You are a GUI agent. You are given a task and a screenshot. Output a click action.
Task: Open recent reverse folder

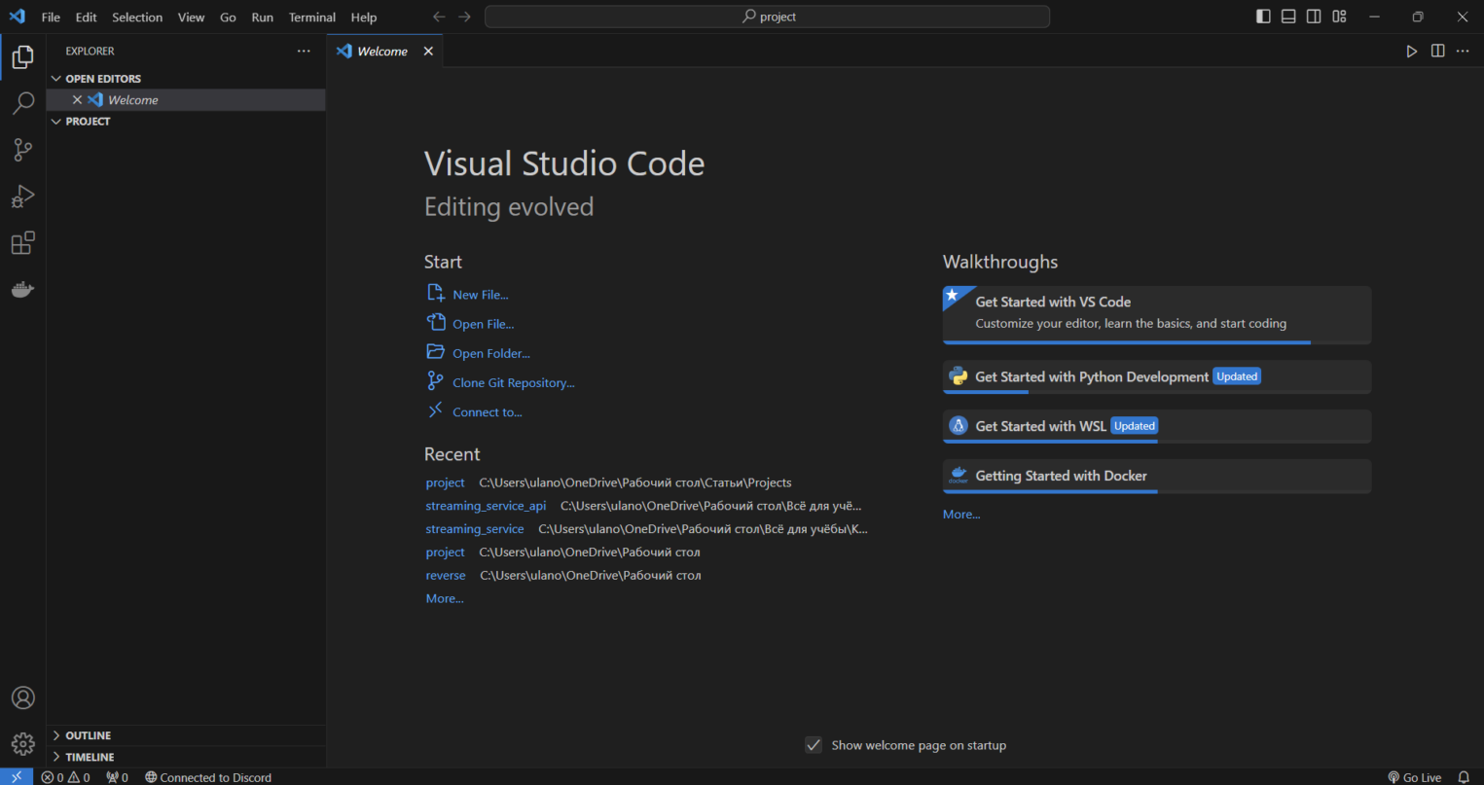[x=446, y=576]
